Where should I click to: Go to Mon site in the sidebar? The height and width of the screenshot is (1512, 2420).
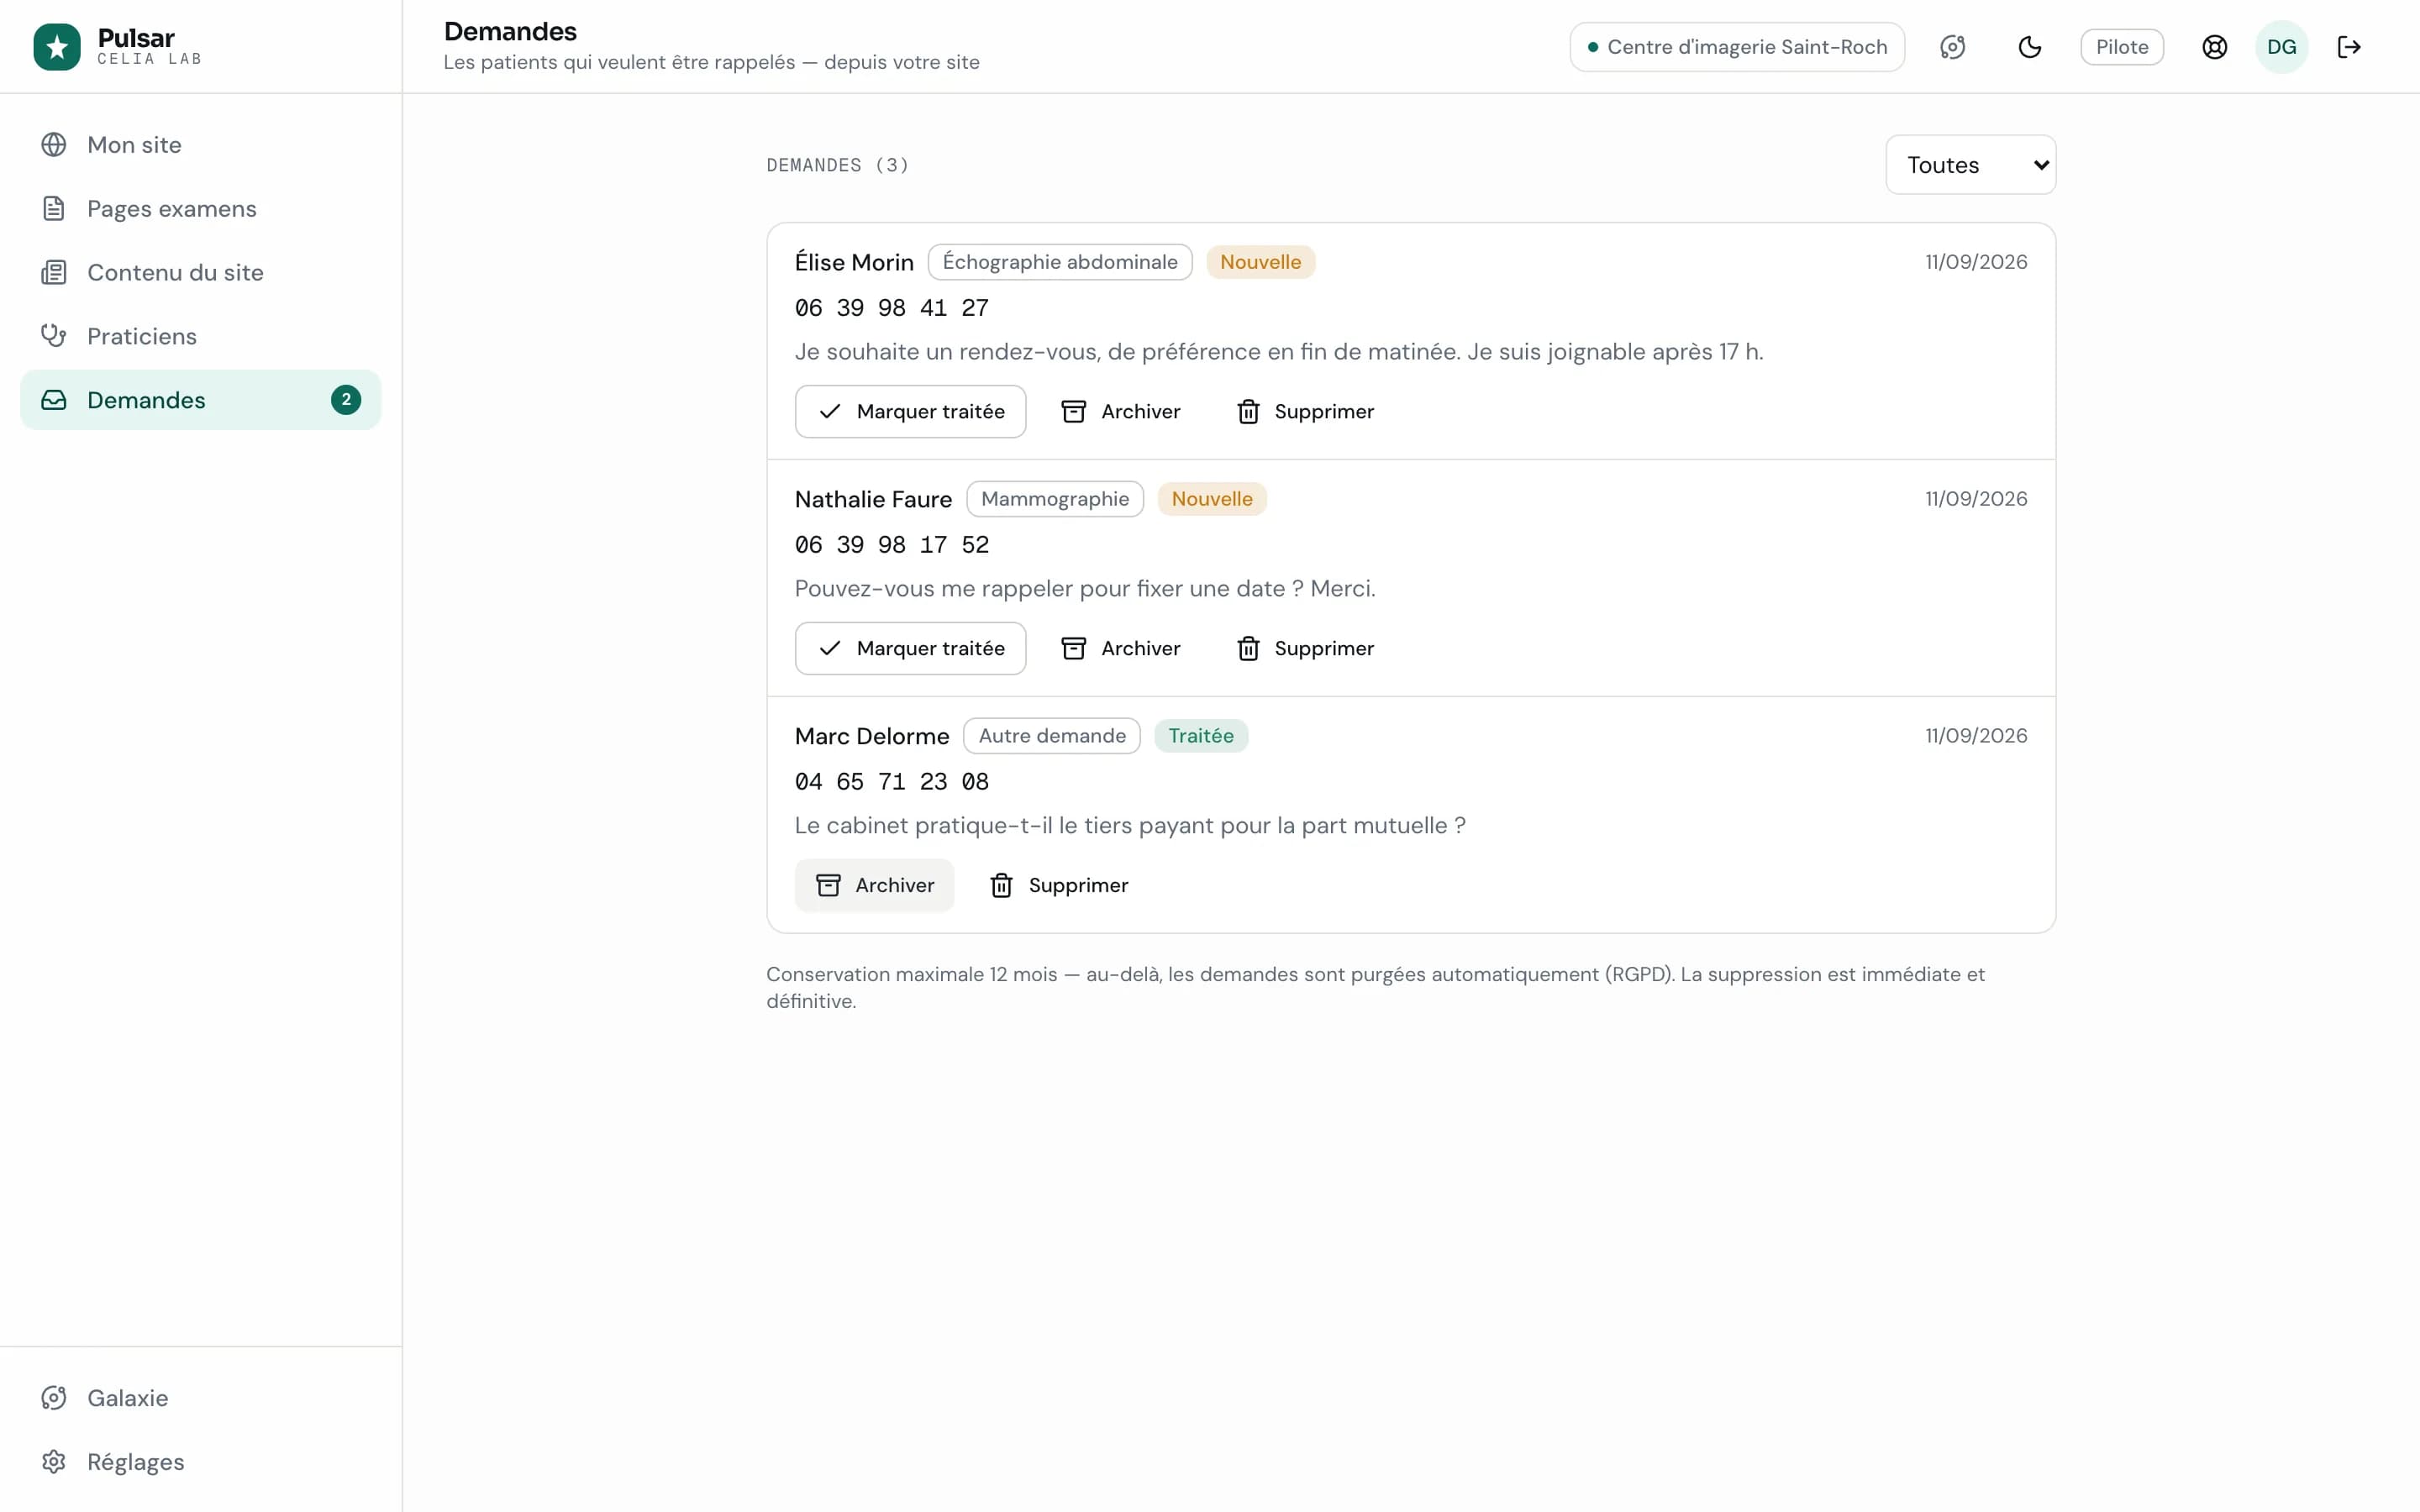(x=200, y=145)
